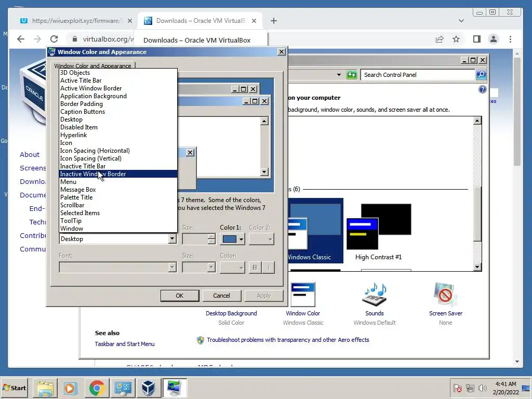Open Personalization taskbar window icon

(x=175, y=388)
